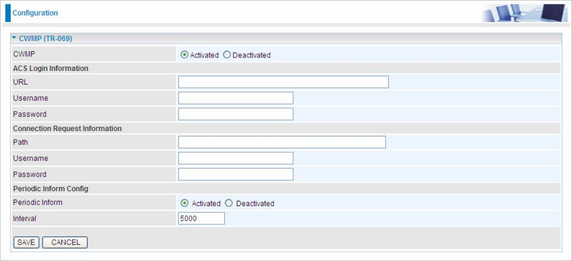The height and width of the screenshot is (261, 572).
Task: Click the Interval field showing 5000
Action: (201, 218)
